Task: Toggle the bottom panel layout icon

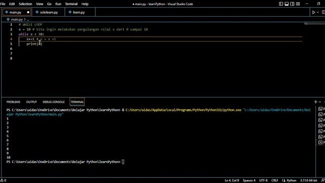Action: tap(286, 4)
